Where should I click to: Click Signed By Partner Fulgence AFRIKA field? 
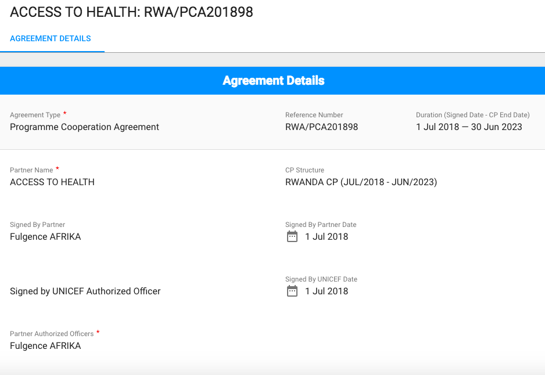point(45,237)
